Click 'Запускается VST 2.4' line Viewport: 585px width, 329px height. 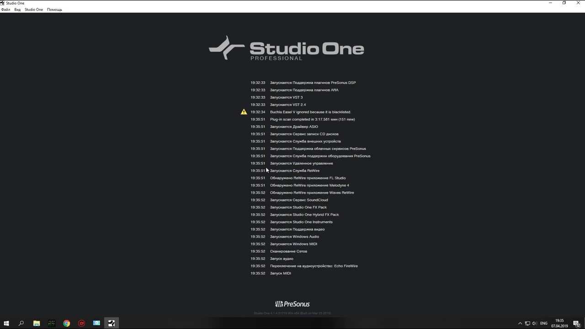pos(288,105)
